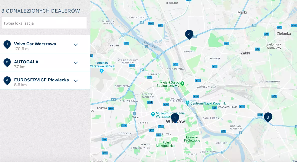Click the TARCHOMIN district label
This screenshot has height=162, width=297.
[137, 18]
